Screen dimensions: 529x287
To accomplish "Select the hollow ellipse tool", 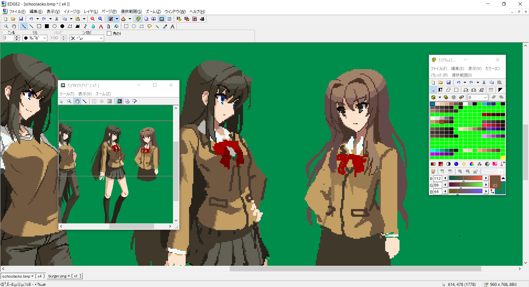I will coord(54,26).
